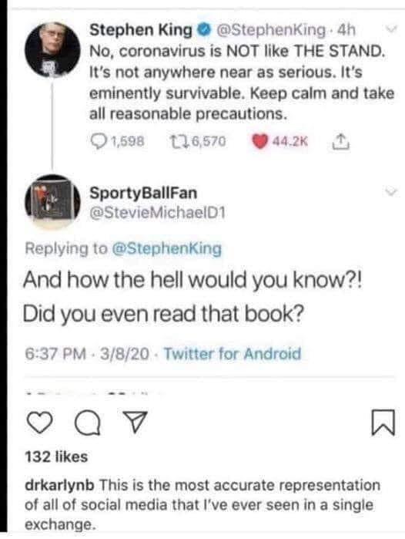This screenshot has width=405, height=539.
Task: Click the @StephenKing handle in the tweet header
Action: click(270, 30)
